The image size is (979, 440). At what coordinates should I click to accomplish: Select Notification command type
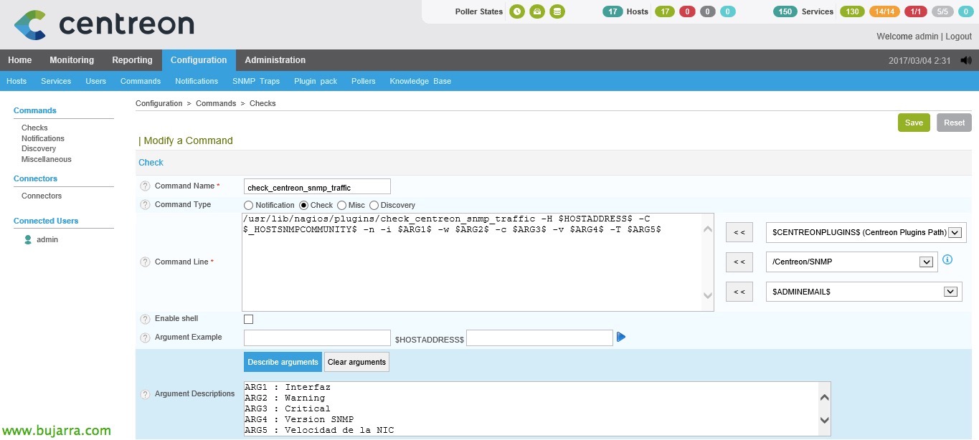coord(249,206)
